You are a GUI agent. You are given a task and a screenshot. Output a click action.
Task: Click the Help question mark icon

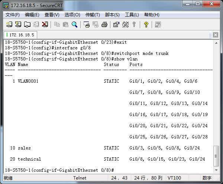[x=146, y=24]
